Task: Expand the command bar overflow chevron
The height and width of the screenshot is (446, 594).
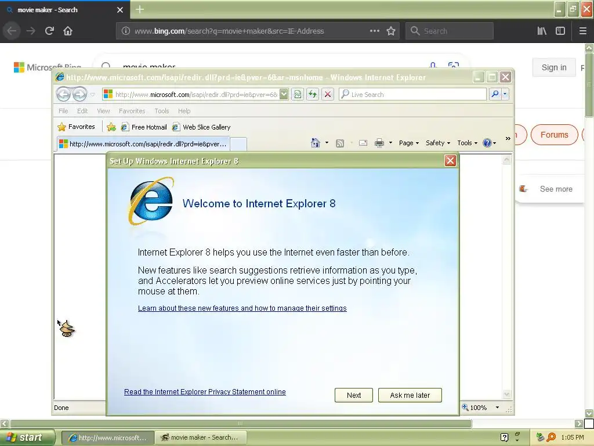Action: coord(508,139)
